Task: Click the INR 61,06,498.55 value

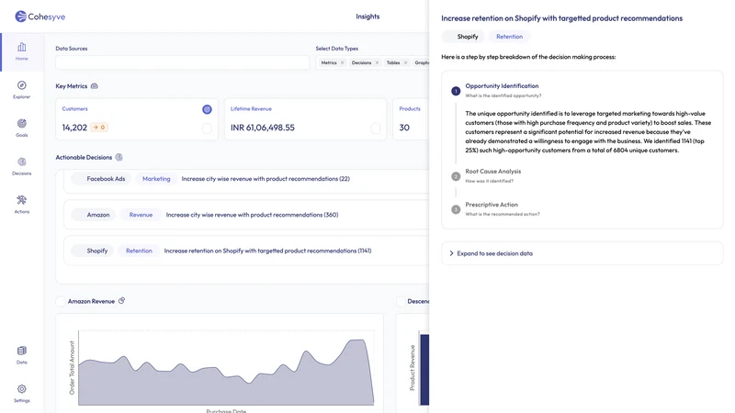Action: 263,128
